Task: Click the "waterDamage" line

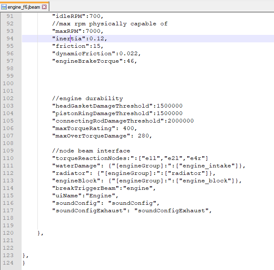Action: point(149,166)
